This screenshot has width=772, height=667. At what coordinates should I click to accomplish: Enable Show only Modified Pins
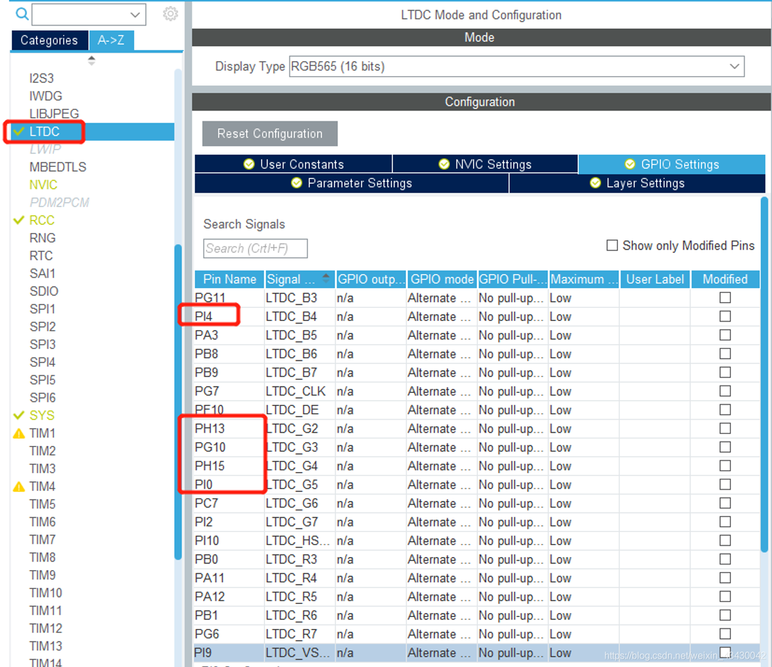pos(612,246)
